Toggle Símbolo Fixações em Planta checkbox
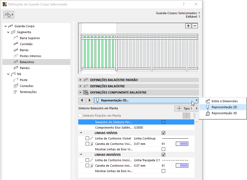Image resolution: width=247 pixels, height=180 pixels. click(80, 116)
